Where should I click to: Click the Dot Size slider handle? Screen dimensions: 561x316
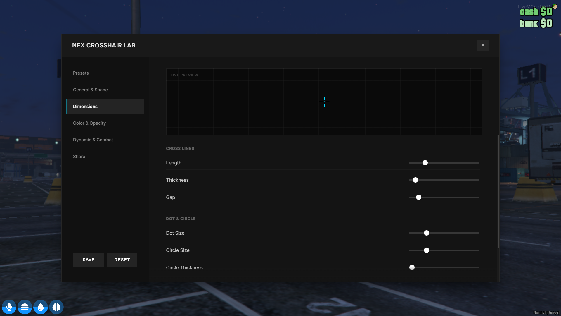click(x=427, y=233)
